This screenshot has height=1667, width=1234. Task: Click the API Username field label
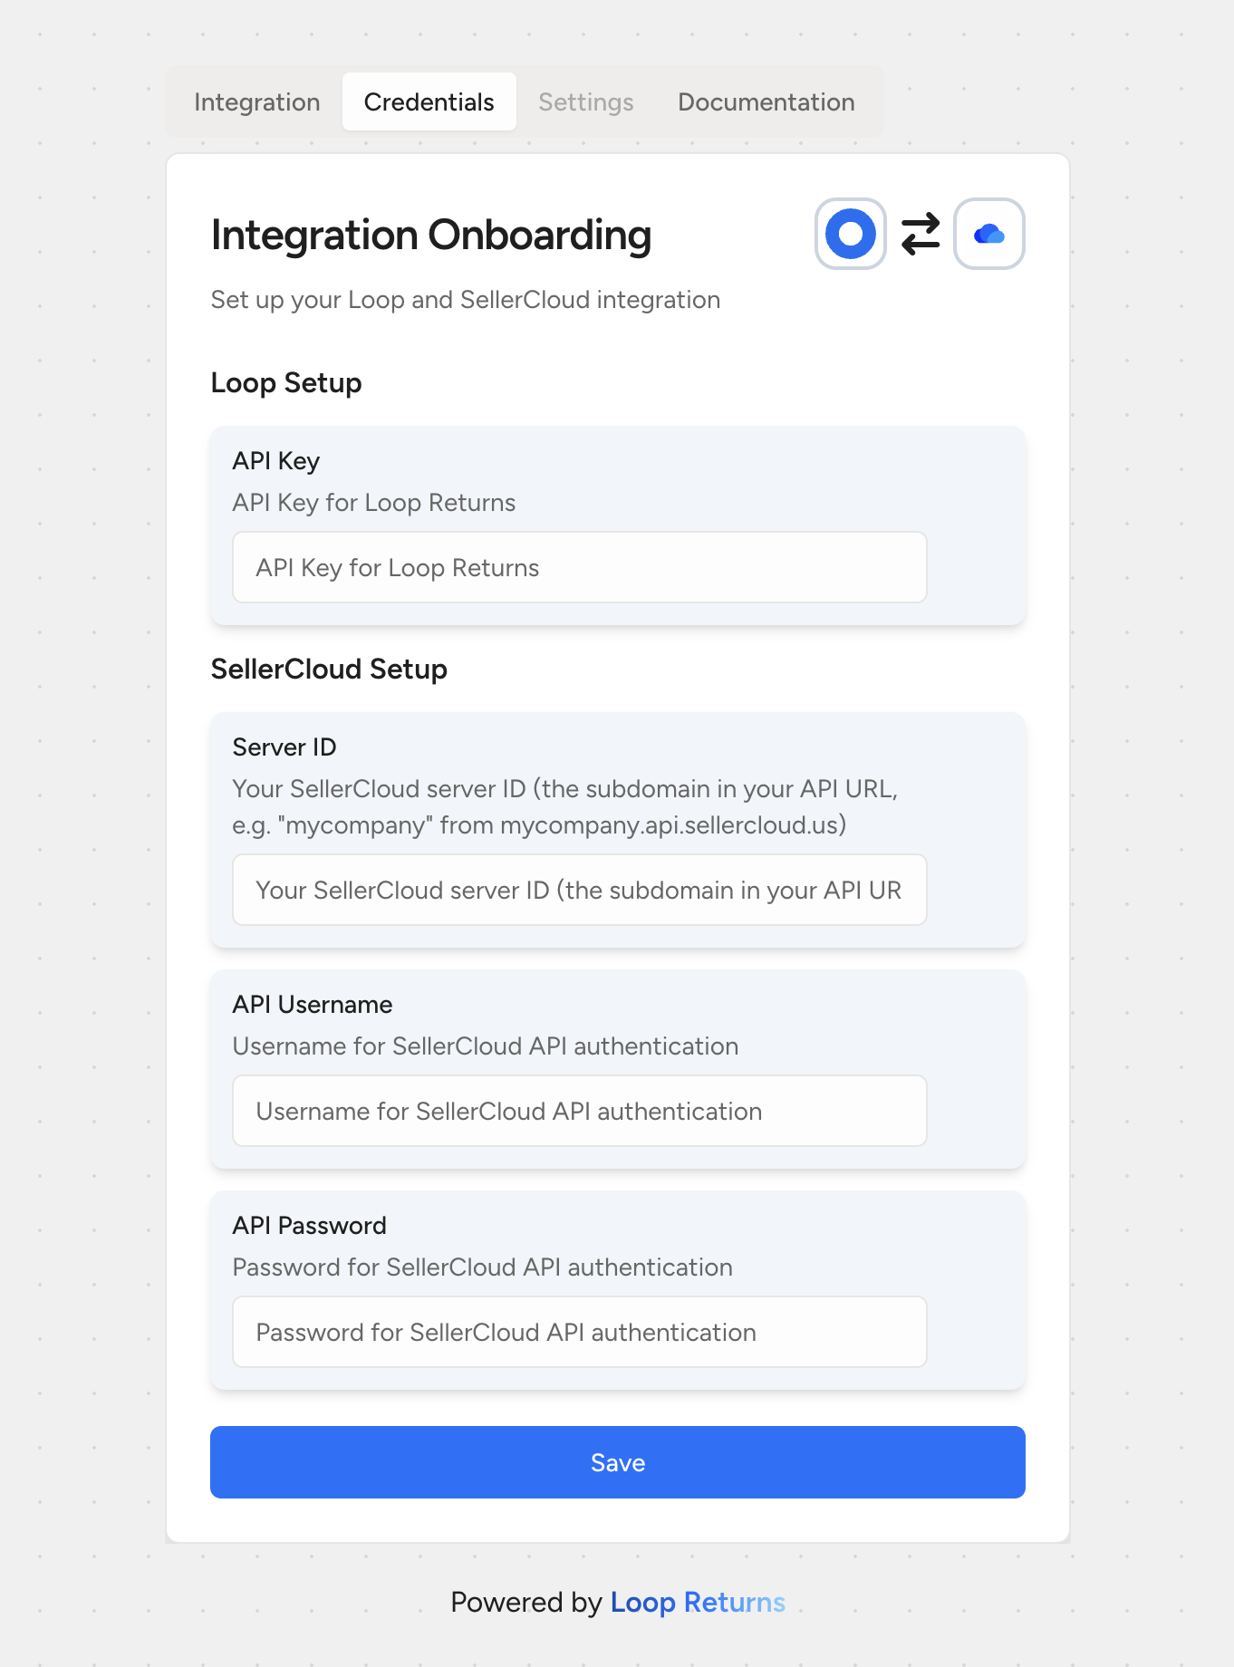pos(313,1005)
